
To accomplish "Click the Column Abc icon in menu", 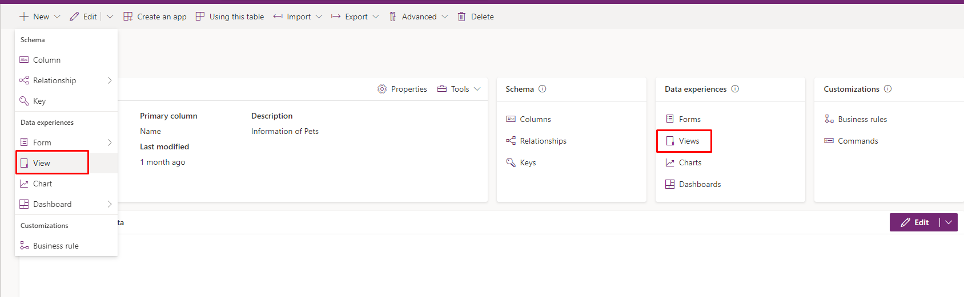I will [24, 60].
